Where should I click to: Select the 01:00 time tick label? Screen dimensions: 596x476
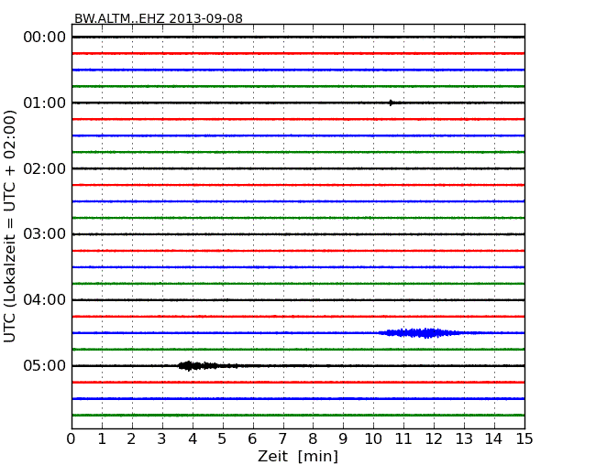pyautogui.click(x=45, y=103)
